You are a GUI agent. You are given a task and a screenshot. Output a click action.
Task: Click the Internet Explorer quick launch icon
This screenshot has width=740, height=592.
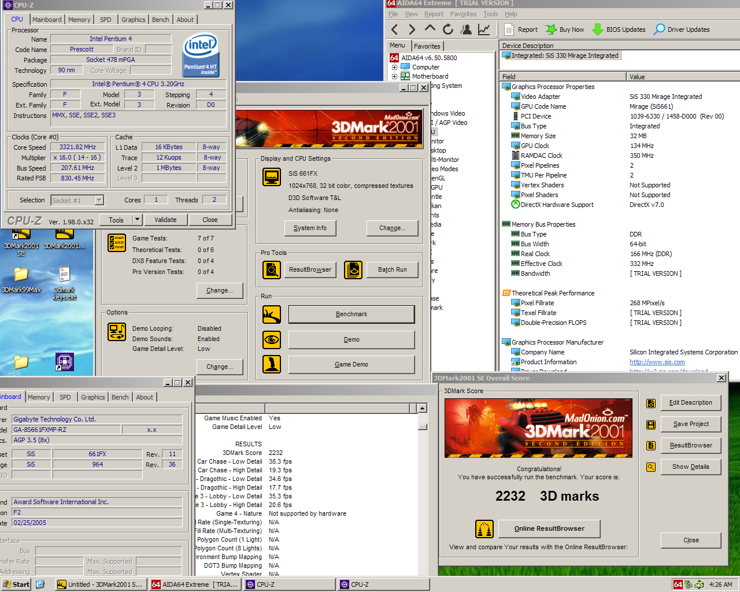click(40, 584)
